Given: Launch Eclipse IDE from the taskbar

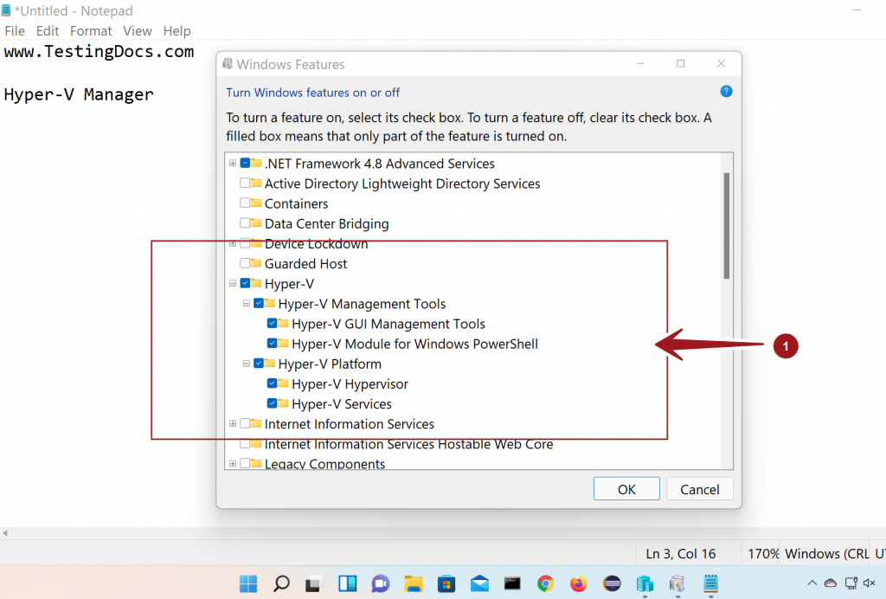Looking at the screenshot, I should pos(612,583).
